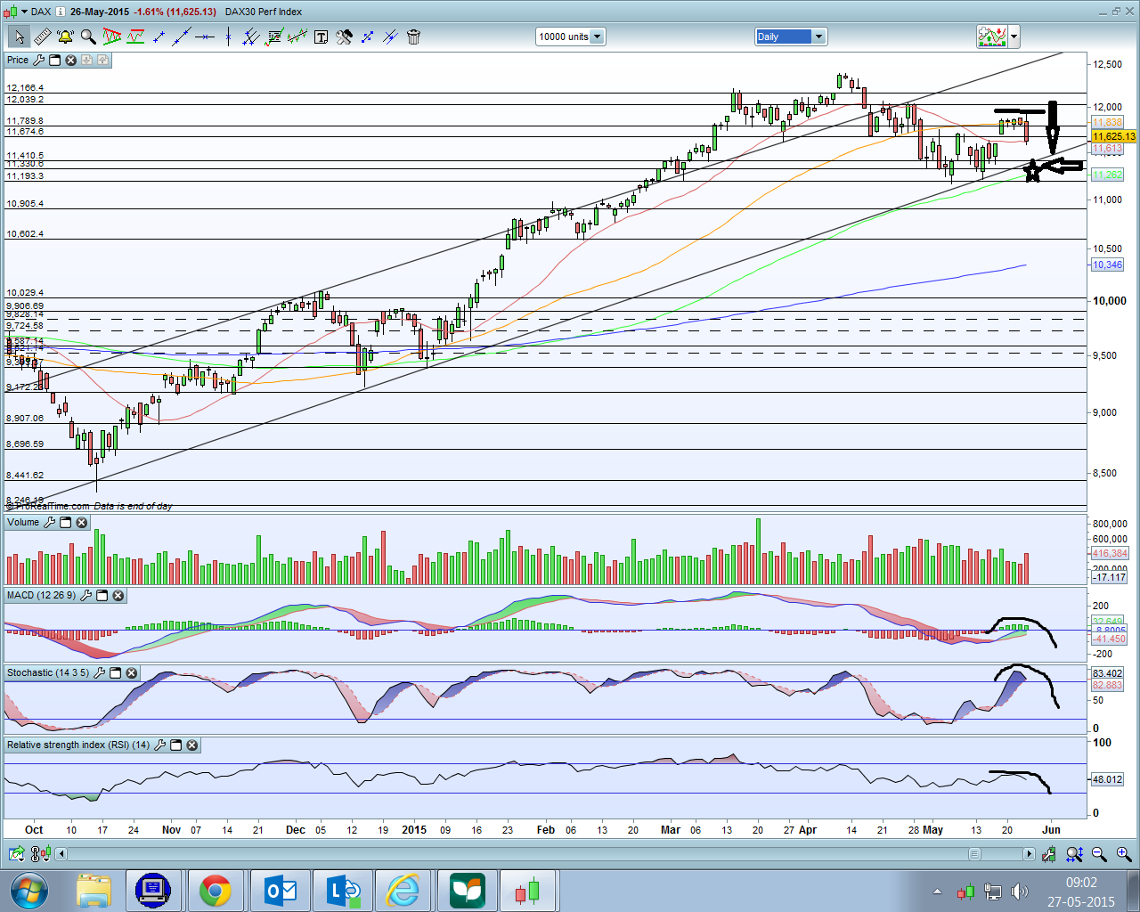Open MACD panel wrench settings
1140x912 pixels.
(x=85, y=595)
